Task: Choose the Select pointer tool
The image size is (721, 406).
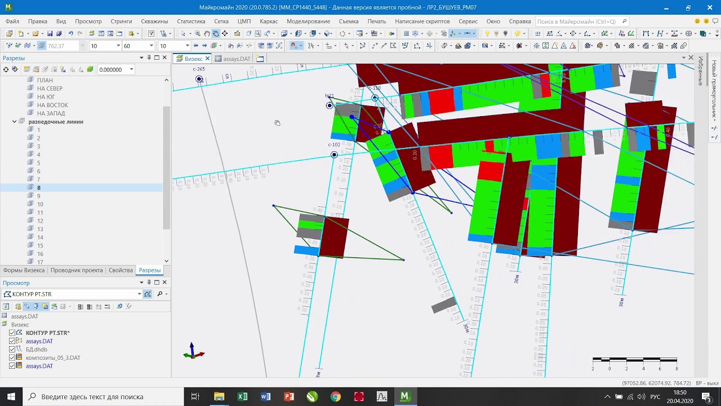Action: pos(183,34)
